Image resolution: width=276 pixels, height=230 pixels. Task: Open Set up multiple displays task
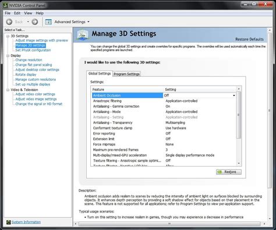coord(33,84)
